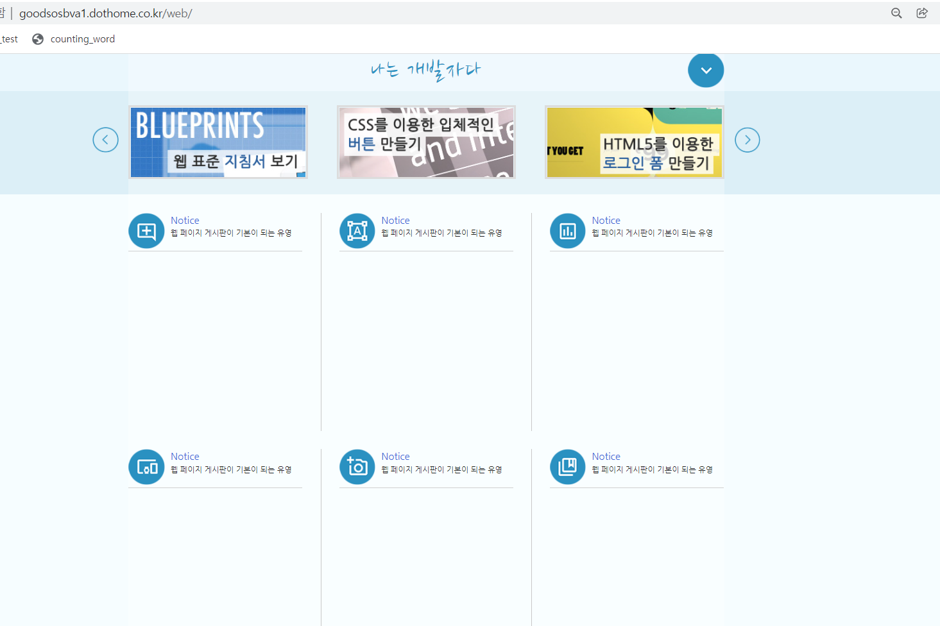
Task: Click the camera with plus Notice icon
Action: pyautogui.click(x=357, y=466)
